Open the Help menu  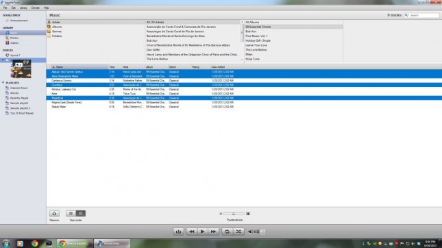coord(46,8)
